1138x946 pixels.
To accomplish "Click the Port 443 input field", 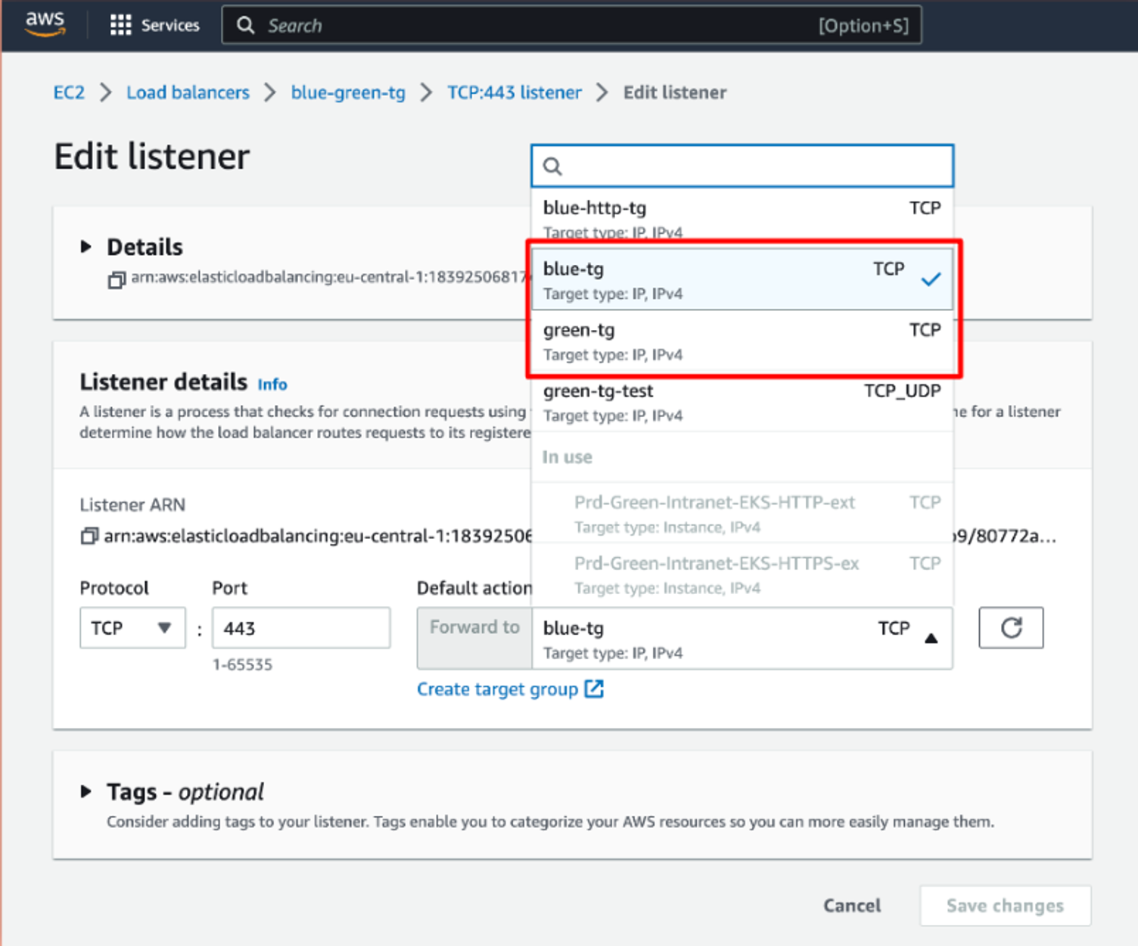I will (x=301, y=627).
